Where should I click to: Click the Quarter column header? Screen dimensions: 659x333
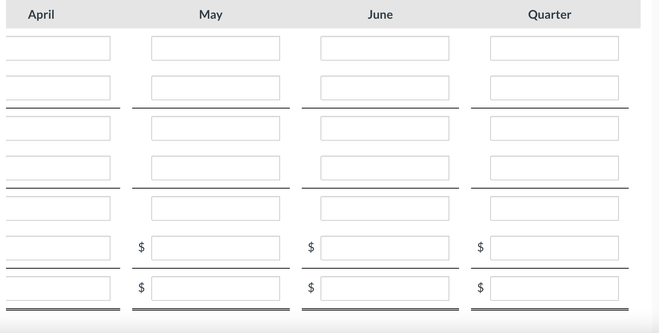[x=549, y=15]
